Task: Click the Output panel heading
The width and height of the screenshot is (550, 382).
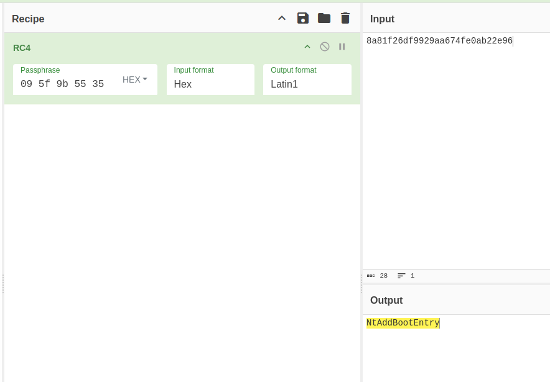Action: pyautogui.click(x=386, y=301)
